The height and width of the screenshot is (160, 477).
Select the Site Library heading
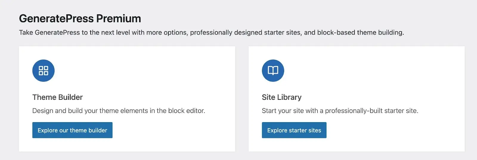tap(282, 97)
